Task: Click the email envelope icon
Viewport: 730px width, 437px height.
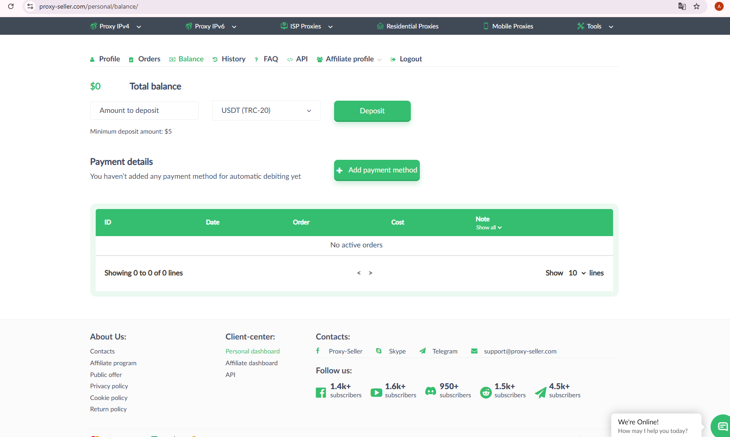Action: pyautogui.click(x=474, y=351)
